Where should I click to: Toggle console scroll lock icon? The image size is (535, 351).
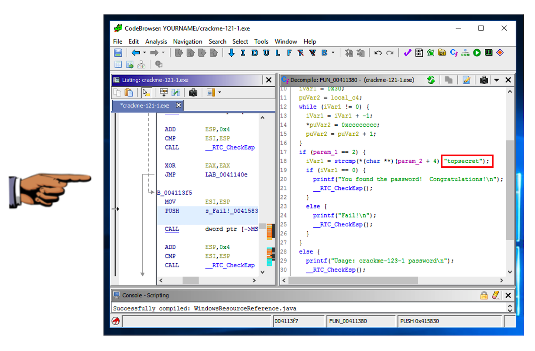(484, 296)
